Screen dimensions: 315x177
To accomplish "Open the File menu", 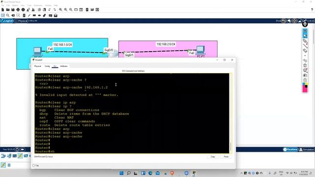I will point(2,5).
